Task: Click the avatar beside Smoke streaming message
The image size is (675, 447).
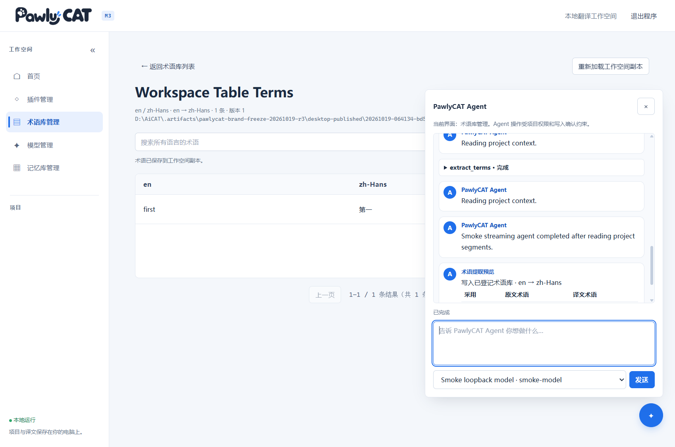Action: click(x=450, y=228)
